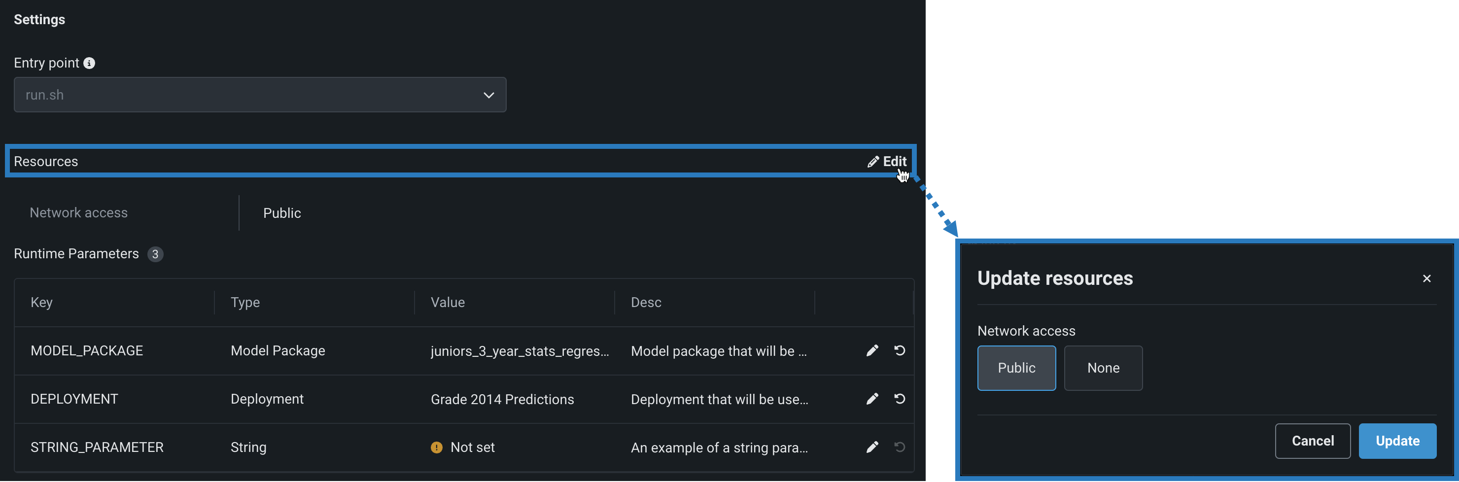Click the Type column header
Viewport: 1459px width, 482px height.
tap(245, 303)
